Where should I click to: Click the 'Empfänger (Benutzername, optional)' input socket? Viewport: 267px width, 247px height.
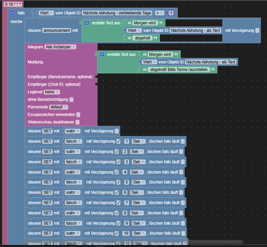(96, 77)
